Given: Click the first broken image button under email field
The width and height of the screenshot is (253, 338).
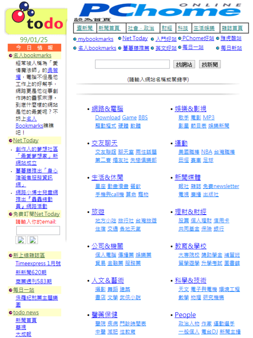Looking at the screenshot, I should 21,240.
